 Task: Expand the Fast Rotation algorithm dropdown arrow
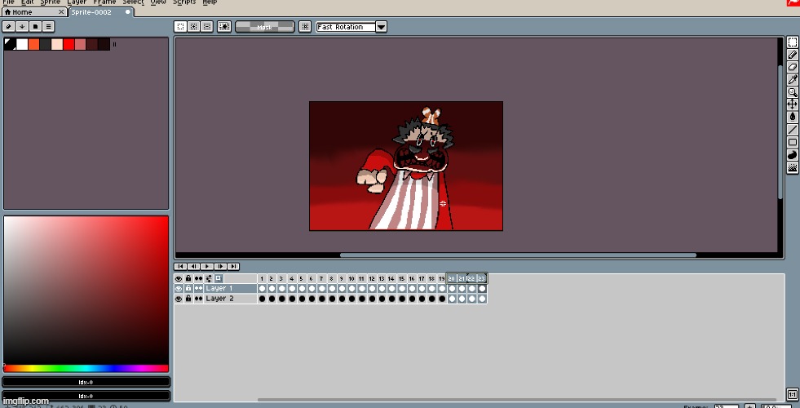pos(381,27)
